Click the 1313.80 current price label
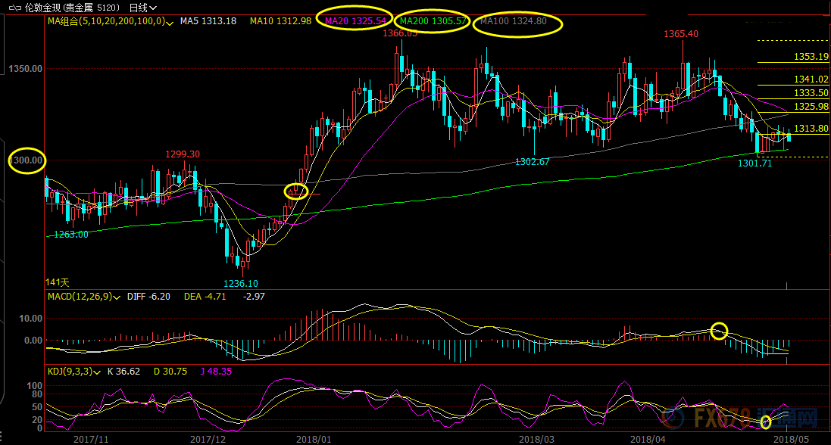Image resolution: width=831 pixels, height=445 pixels. (x=811, y=129)
